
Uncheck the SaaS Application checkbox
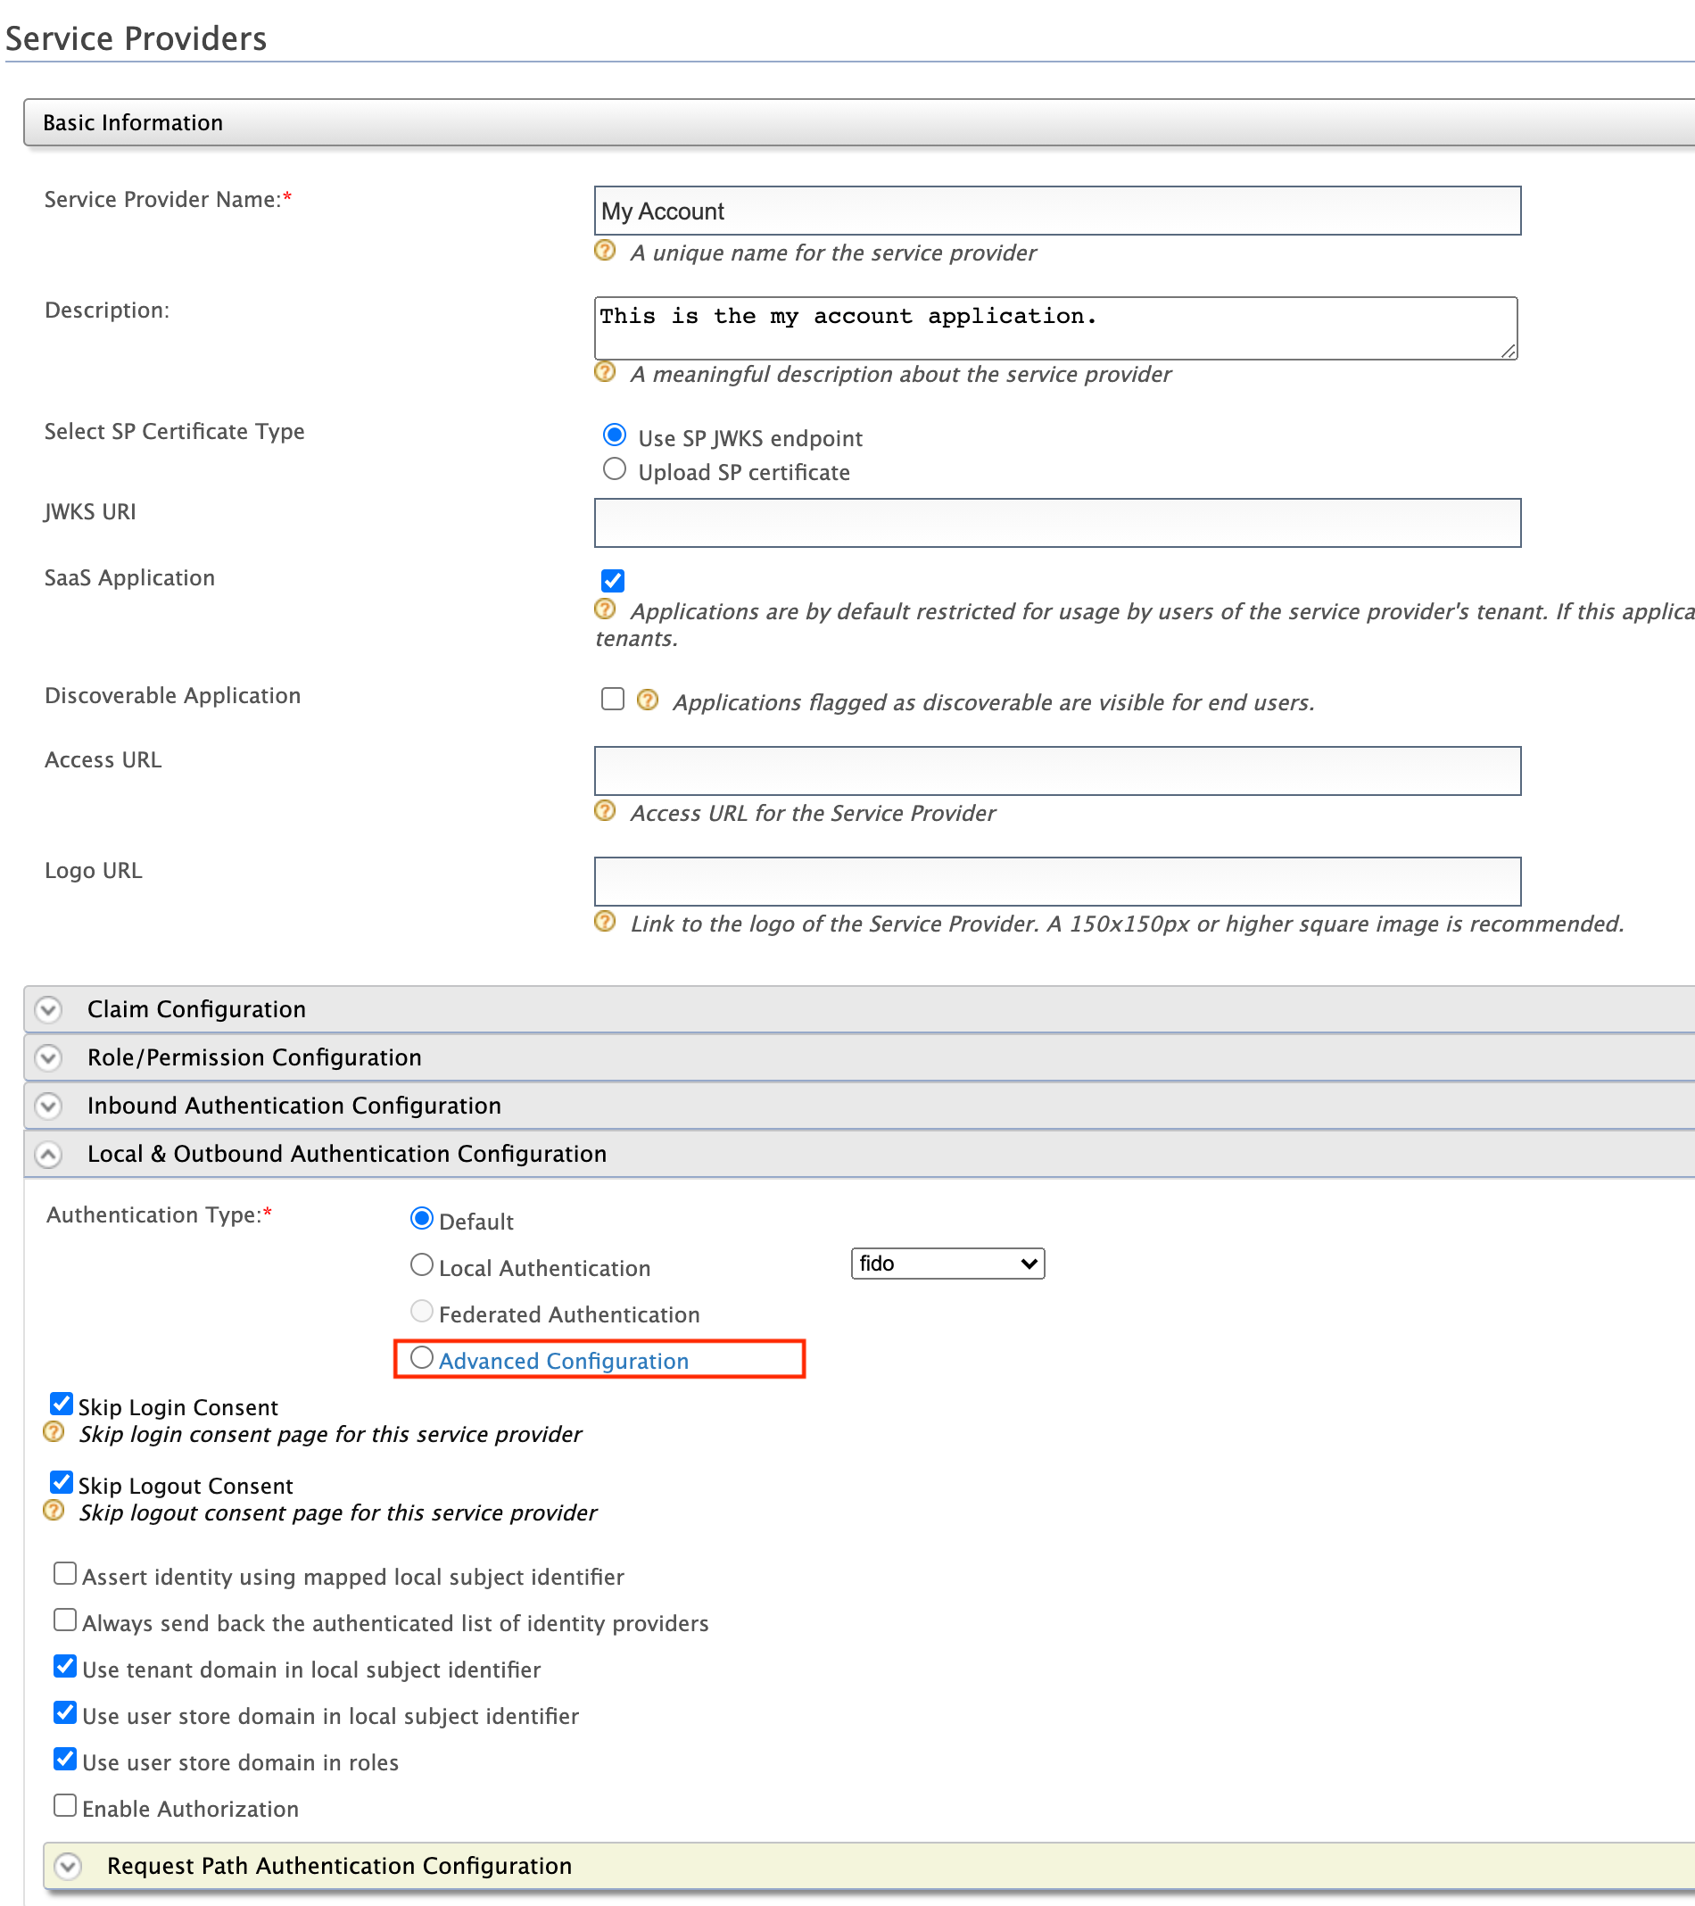[613, 581]
